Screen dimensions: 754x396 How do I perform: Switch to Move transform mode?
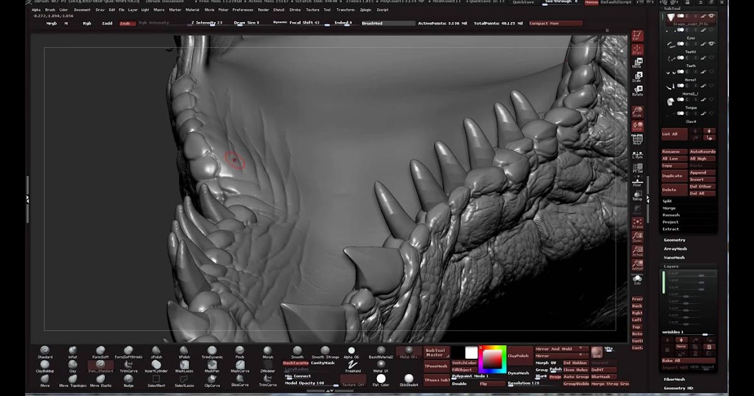coord(637,63)
